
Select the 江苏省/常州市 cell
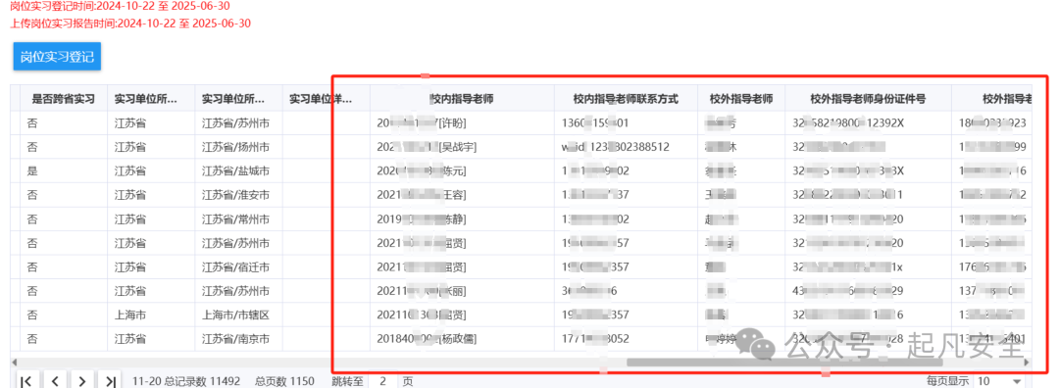(x=238, y=219)
